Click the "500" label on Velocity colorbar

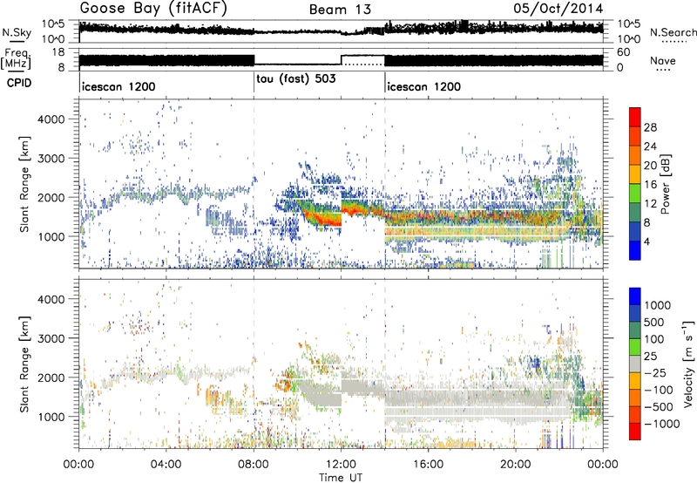(x=654, y=322)
